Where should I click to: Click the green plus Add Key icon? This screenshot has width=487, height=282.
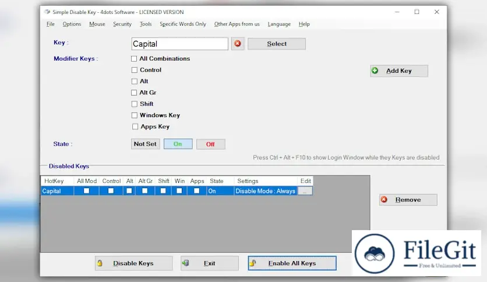point(375,70)
